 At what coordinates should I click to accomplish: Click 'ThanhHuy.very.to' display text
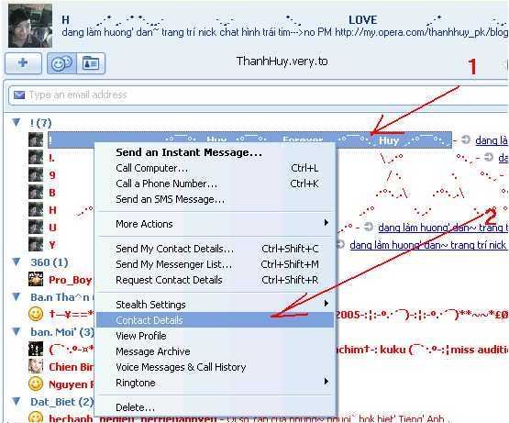(x=282, y=61)
